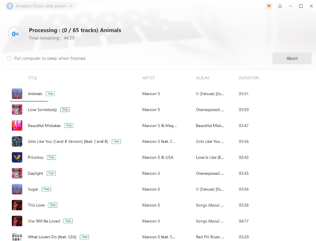Switch source via Amazon Music web player selector
316x241 pixels.
41,6
